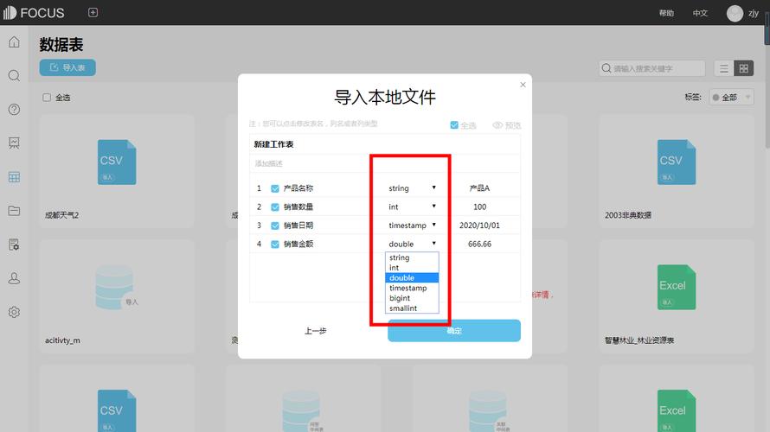The width and height of the screenshot is (770, 432).
Task: Click the 销售日期 column name
Action: point(298,226)
